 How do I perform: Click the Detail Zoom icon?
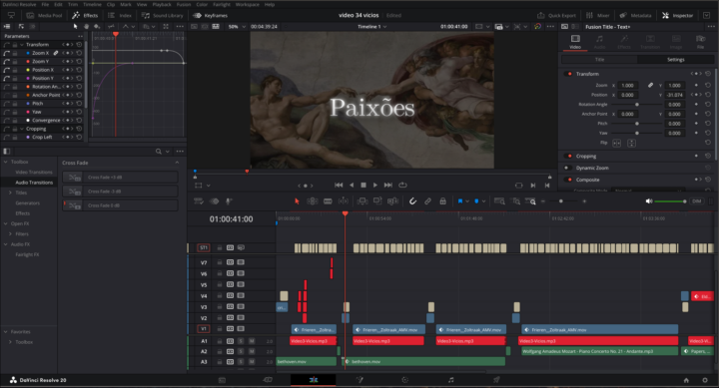[516, 201]
